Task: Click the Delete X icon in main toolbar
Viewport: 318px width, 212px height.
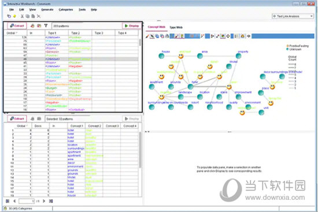Action: coord(39,16)
